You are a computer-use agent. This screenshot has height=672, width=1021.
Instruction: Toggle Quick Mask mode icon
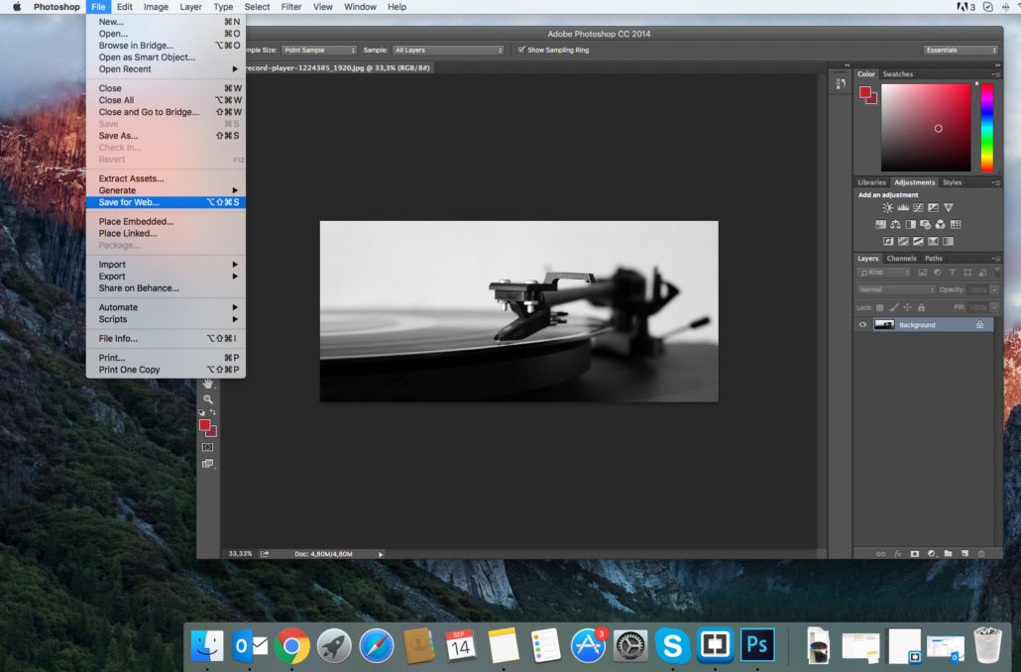[x=207, y=447]
